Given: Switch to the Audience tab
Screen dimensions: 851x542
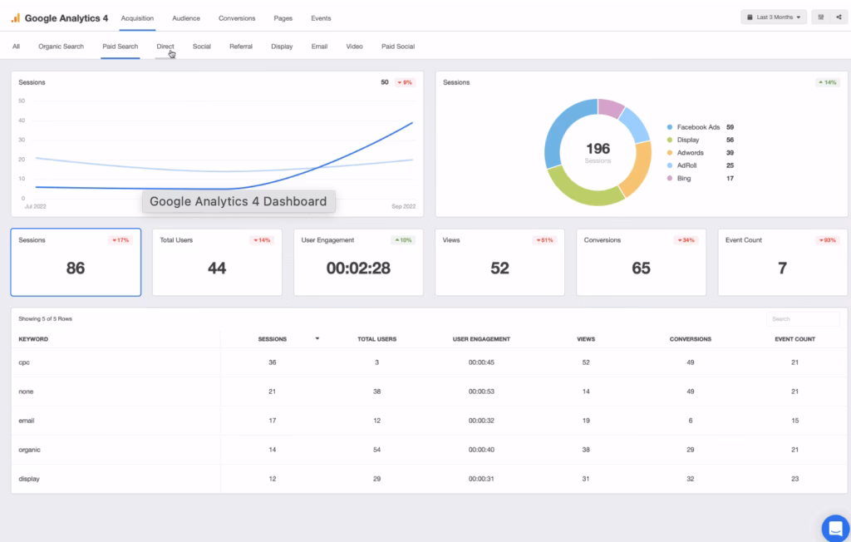Looking at the screenshot, I should (185, 17).
